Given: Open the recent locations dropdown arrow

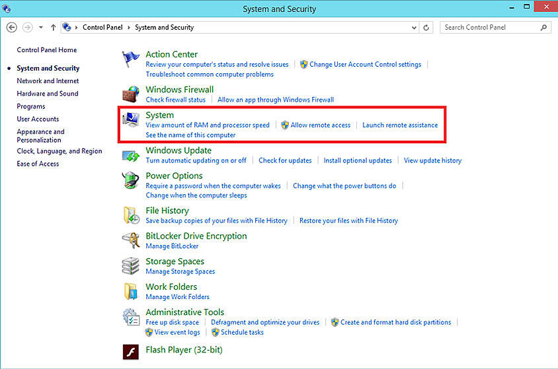Looking at the screenshot, I should [x=41, y=27].
